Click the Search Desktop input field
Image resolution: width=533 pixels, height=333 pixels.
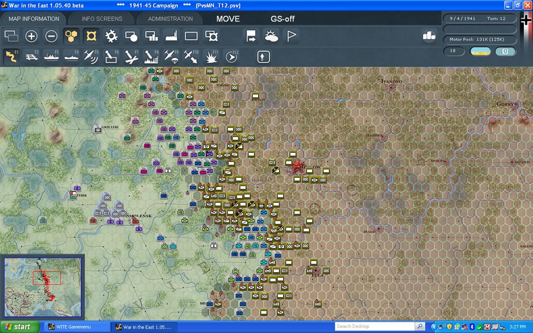point(375,326)
